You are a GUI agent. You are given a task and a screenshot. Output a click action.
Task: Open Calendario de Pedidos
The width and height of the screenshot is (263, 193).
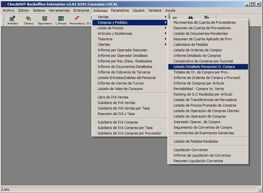point(208,45)
